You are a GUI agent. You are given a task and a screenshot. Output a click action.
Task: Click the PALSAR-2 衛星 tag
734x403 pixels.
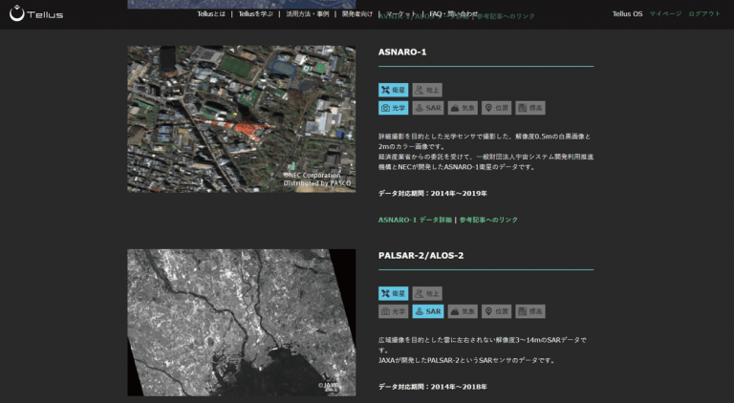(393, 293)
